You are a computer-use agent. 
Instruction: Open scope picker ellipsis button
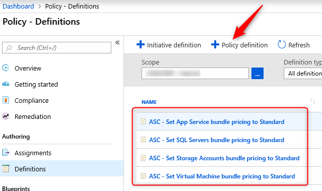[x=257, y=73]
